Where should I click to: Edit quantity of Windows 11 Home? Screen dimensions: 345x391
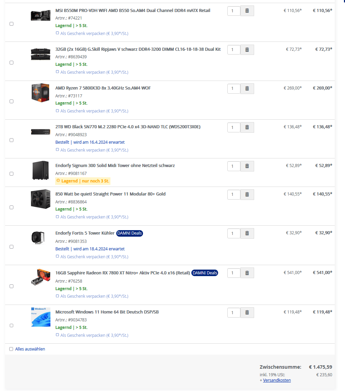pos(234,312)
